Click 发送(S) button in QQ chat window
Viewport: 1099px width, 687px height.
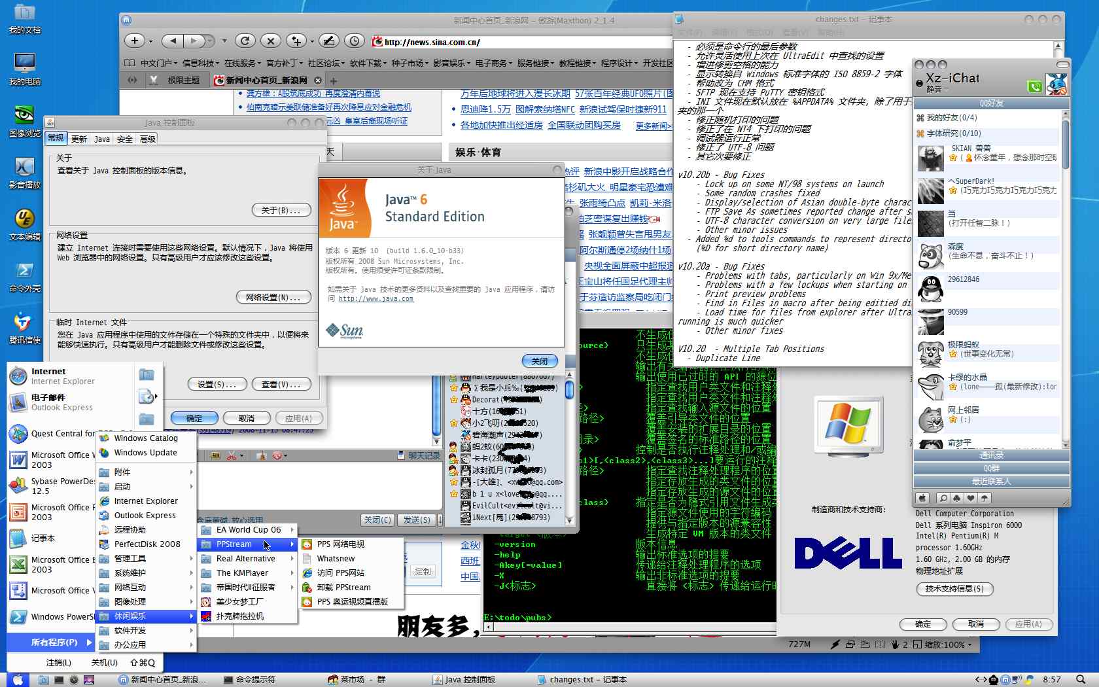[x=417, y=520]
